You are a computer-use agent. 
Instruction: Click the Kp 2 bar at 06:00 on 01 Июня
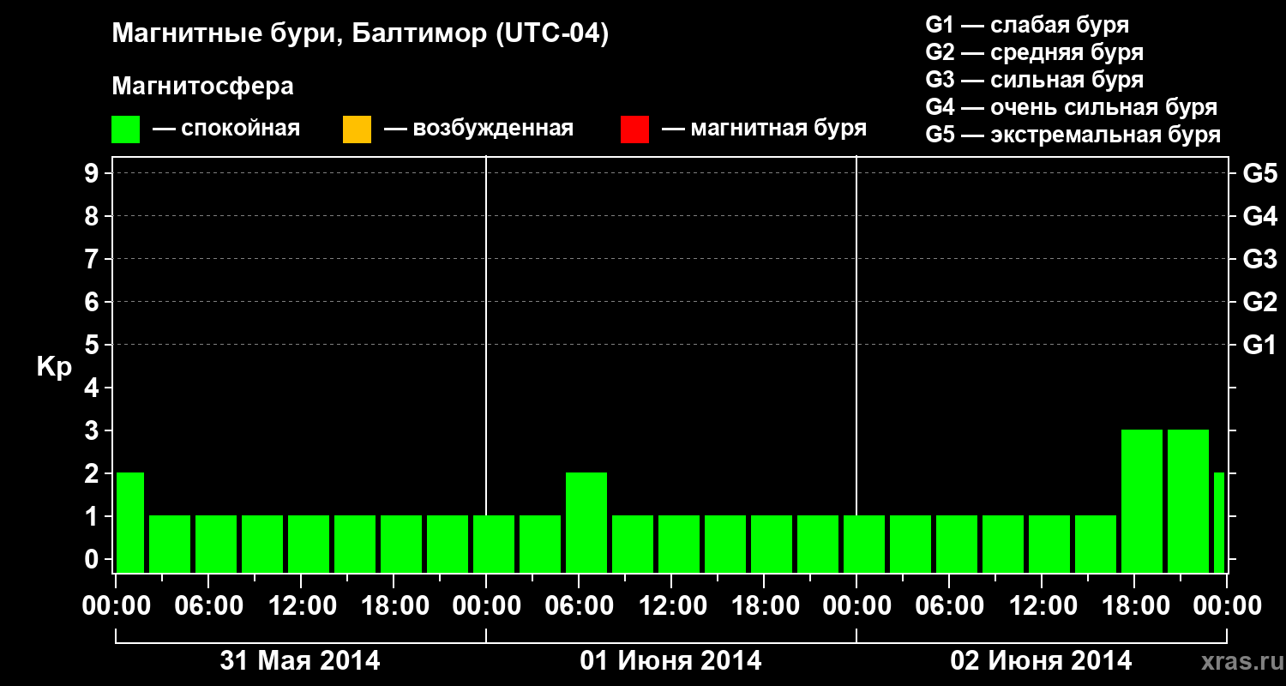click(x=586, y=522)
